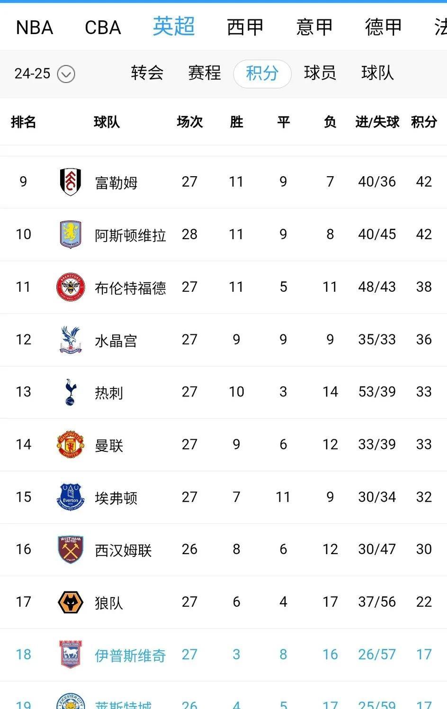Screen dimensions: 447x709
Task: Open the Fulham club crest icon
Action: click(x=71, y=182)
